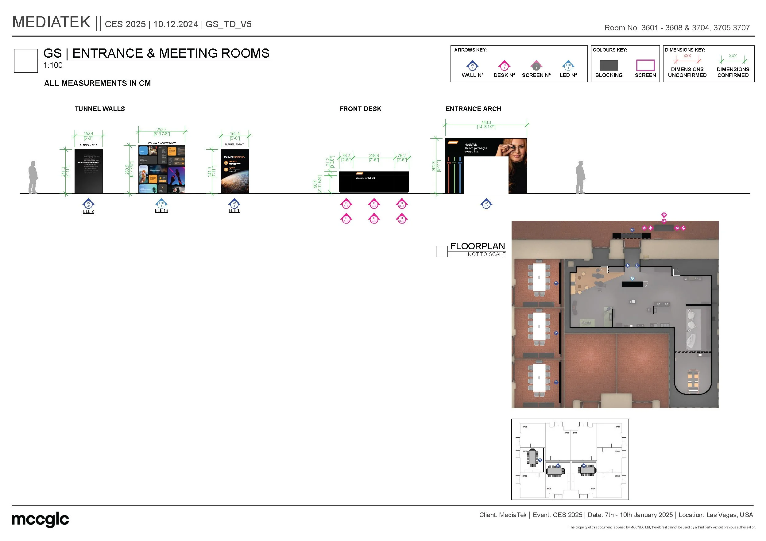
Task: Click the 'ELE 2' label
Action: (88, 211)
